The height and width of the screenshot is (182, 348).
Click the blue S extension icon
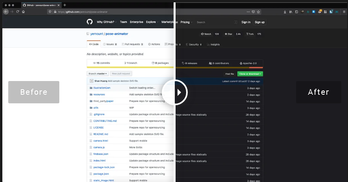[x=313, y=12]
